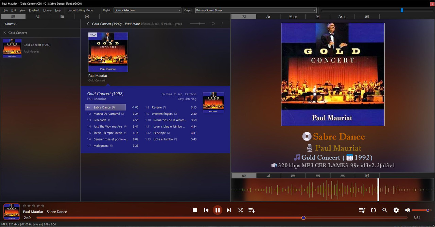
Task: Open the ES calendar tab
Action: 293,17
